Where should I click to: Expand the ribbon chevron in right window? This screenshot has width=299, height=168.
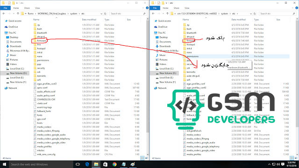293,8
